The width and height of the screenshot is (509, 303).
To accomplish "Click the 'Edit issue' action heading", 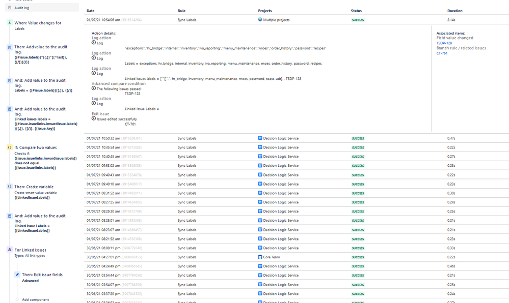I will point(100,114).
